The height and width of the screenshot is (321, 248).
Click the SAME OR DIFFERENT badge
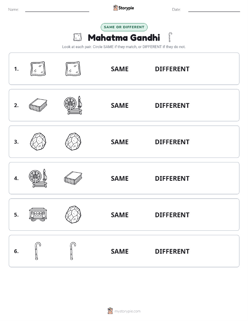[124, 27]
